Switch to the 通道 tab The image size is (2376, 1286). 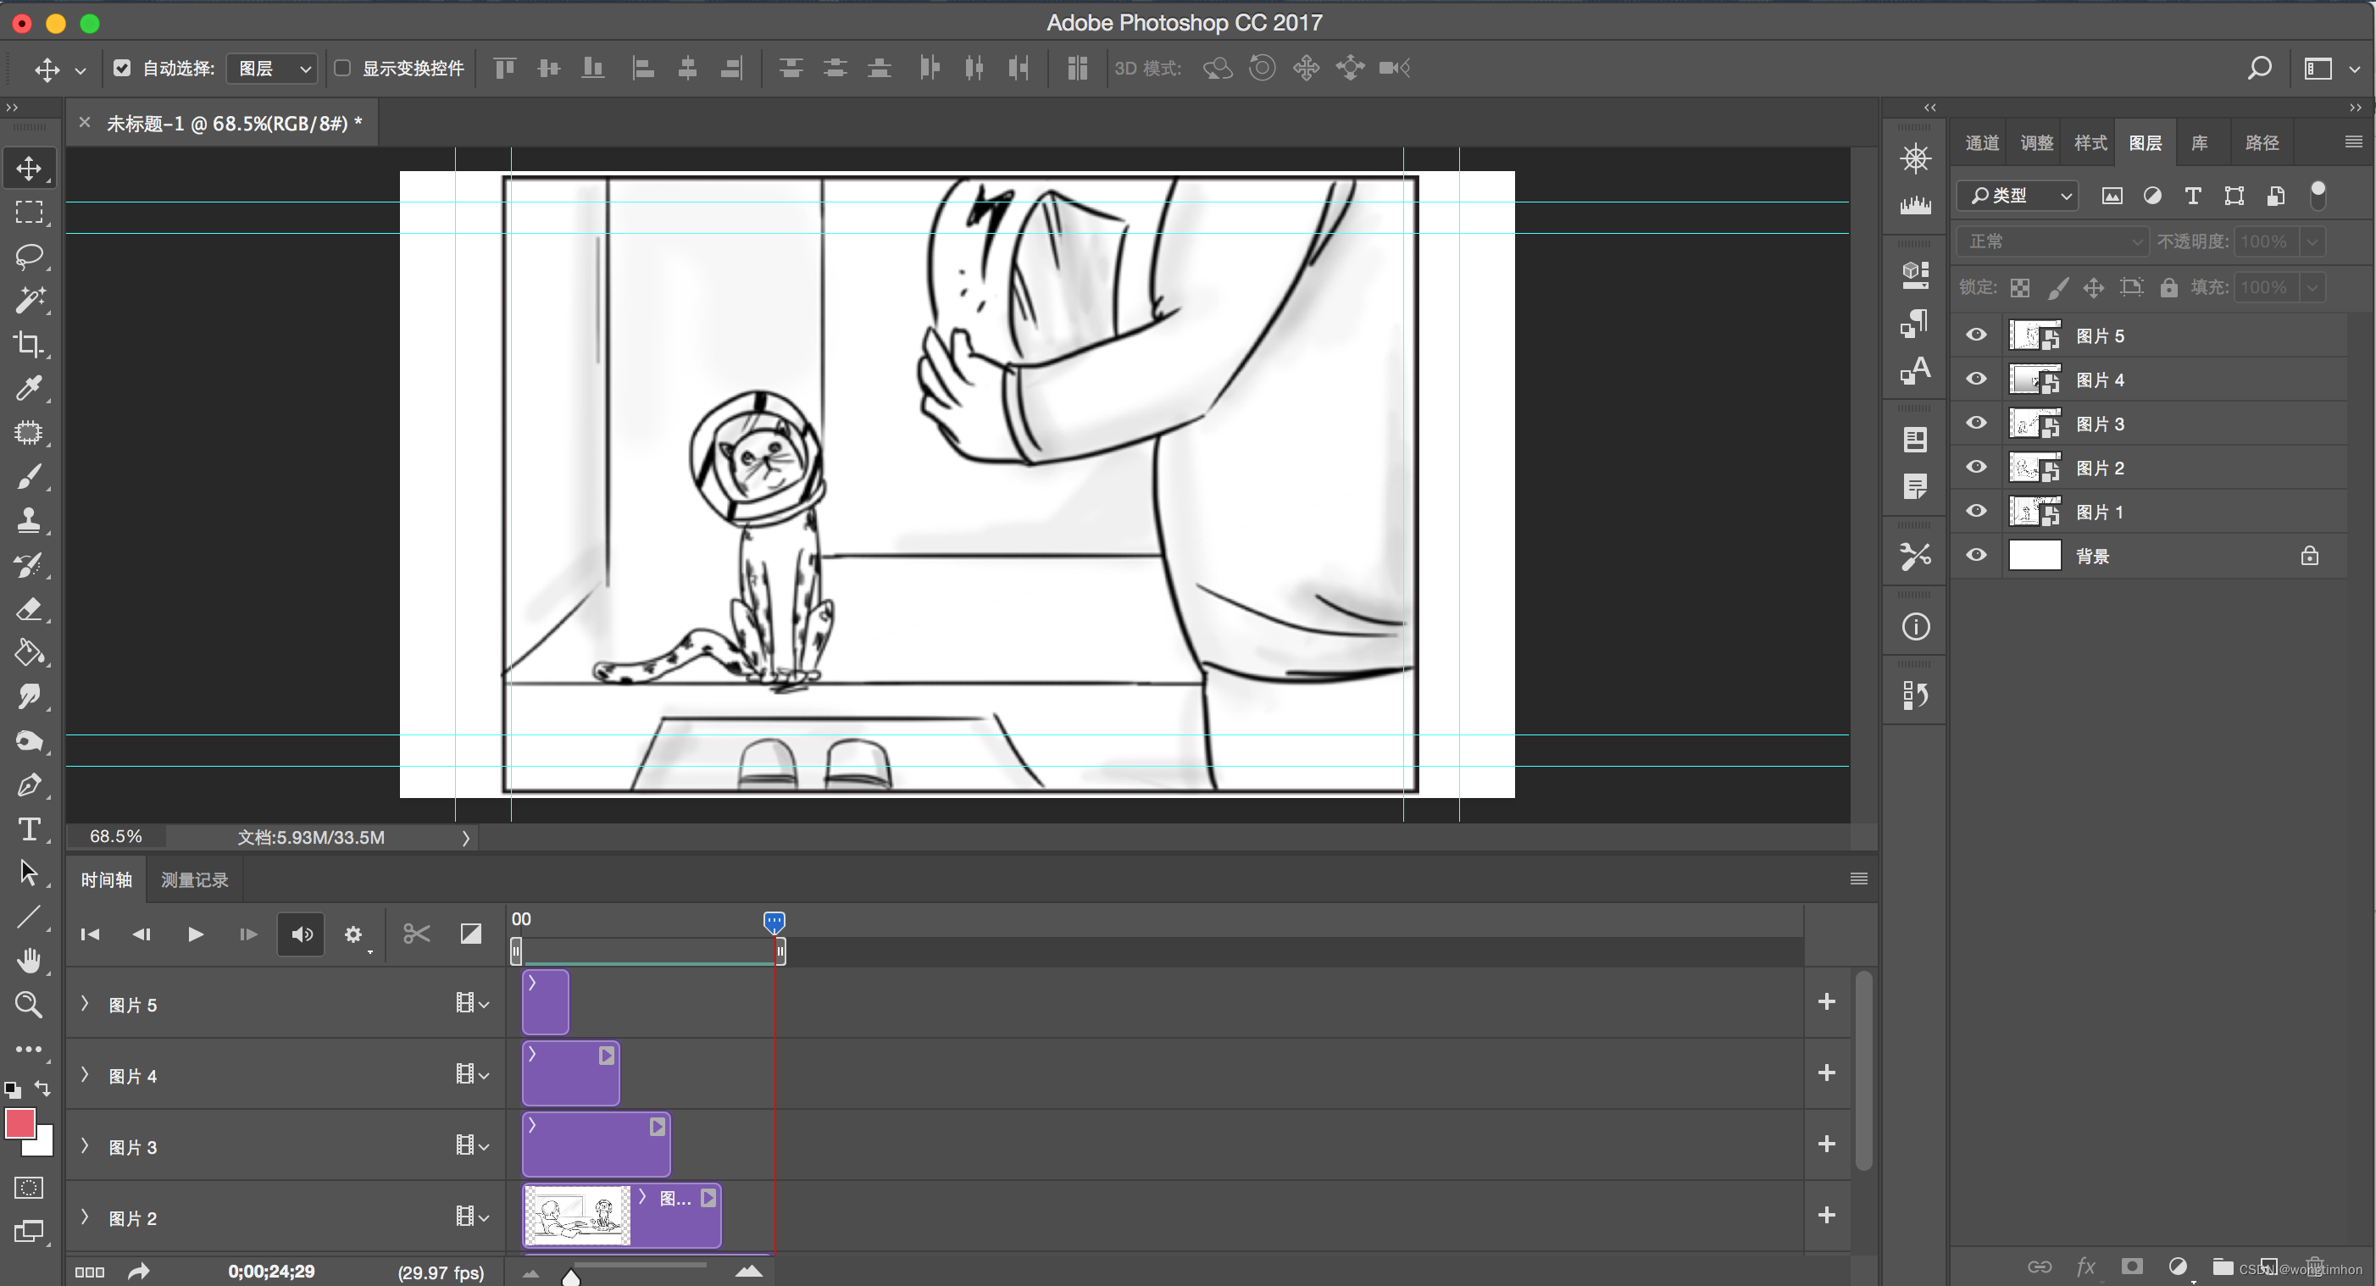pos(1981,143)
